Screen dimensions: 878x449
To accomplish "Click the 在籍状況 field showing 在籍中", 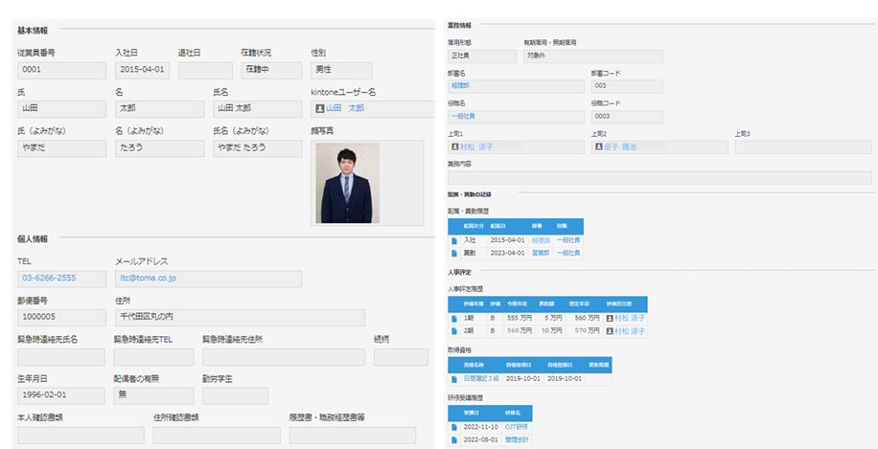I will 271,71.
